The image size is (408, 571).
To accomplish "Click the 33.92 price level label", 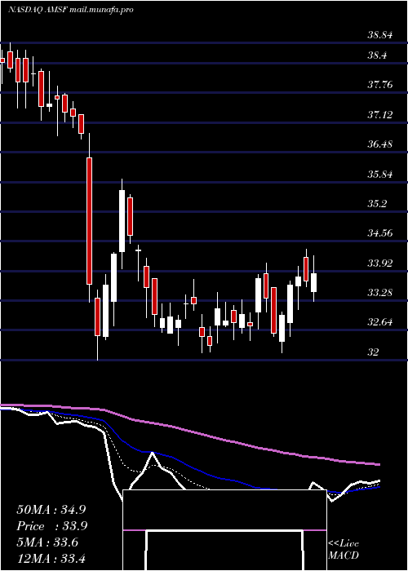I will click(x=380, y=263).
